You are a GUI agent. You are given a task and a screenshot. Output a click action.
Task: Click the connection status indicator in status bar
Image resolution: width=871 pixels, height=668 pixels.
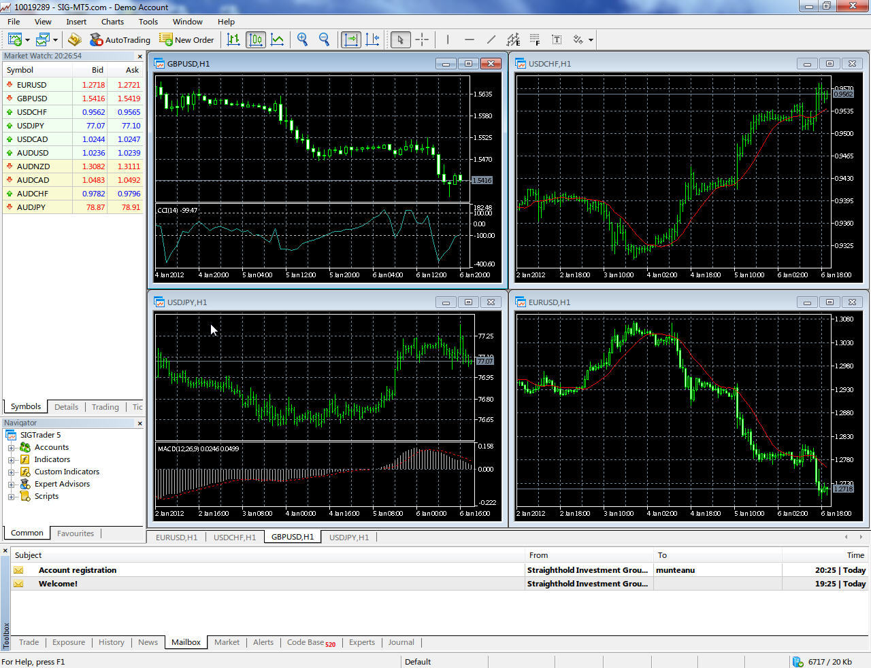(821, 662)
